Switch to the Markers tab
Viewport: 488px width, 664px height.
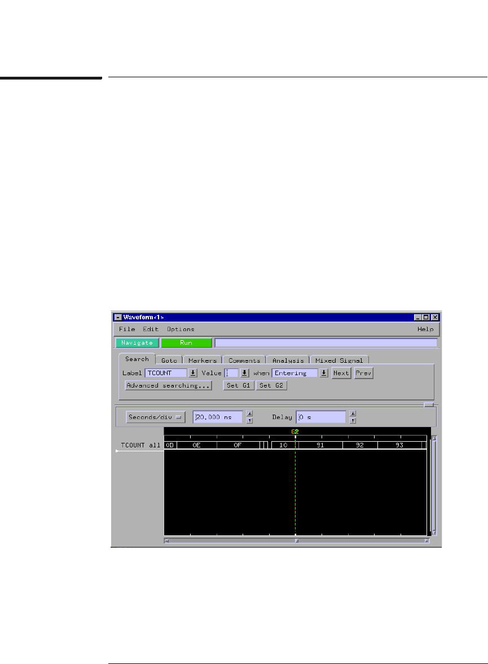(203, 360)
